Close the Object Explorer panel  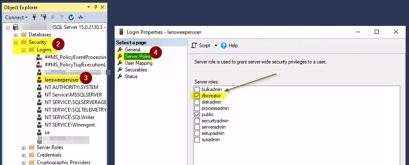[102, 7]
